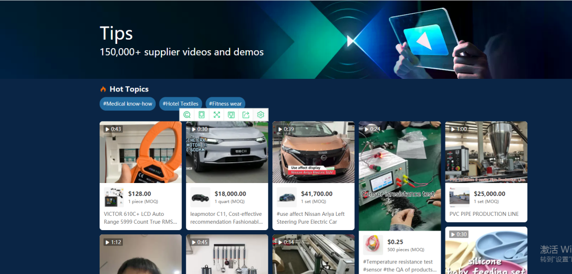Viewport: 572px width, 274px height.
Task: Click the save disk icon in floating toolbar
Action: tap(231, 115)
